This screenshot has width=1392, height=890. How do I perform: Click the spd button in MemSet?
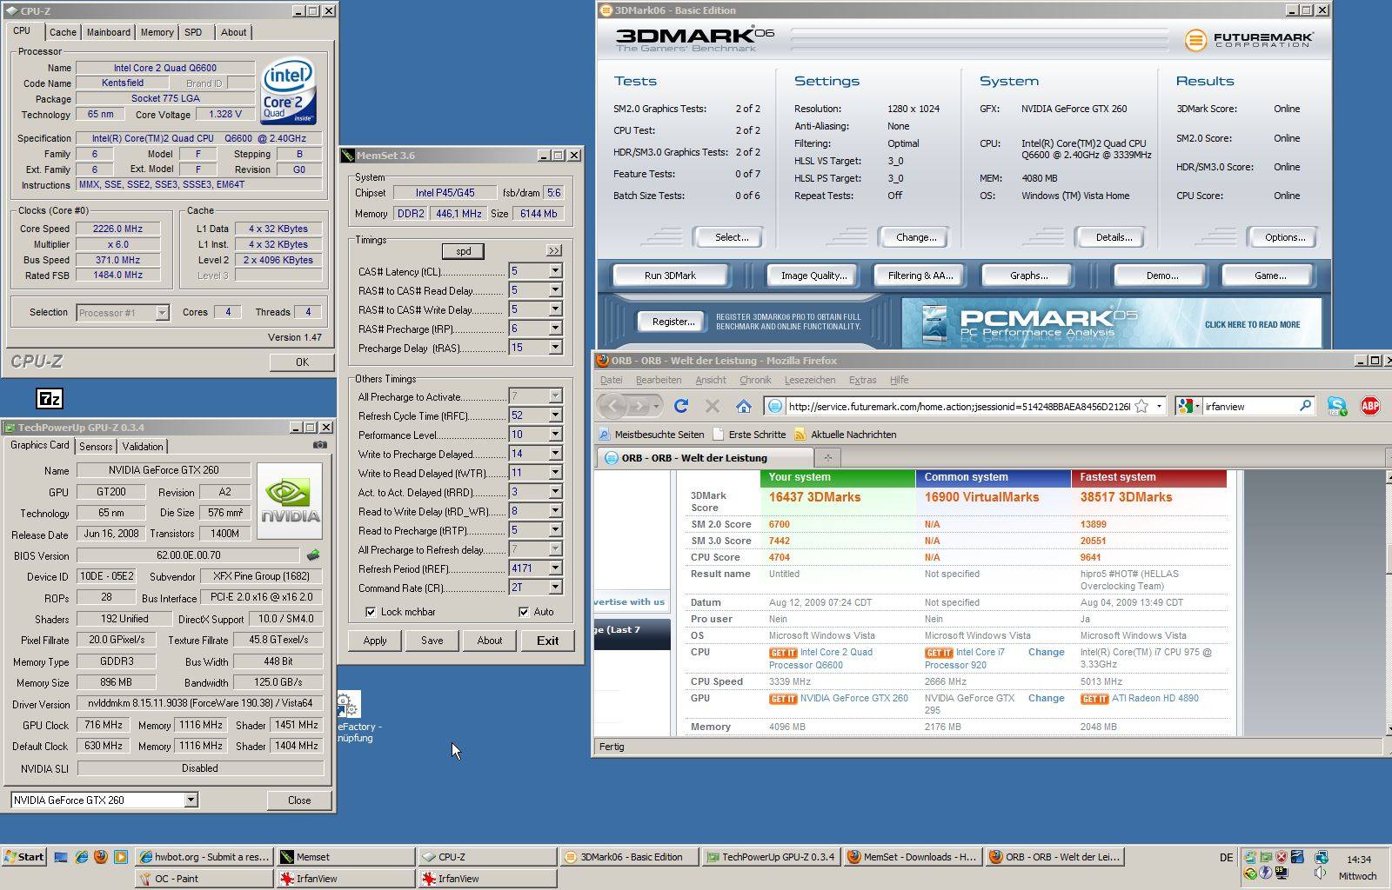(463, 251)
